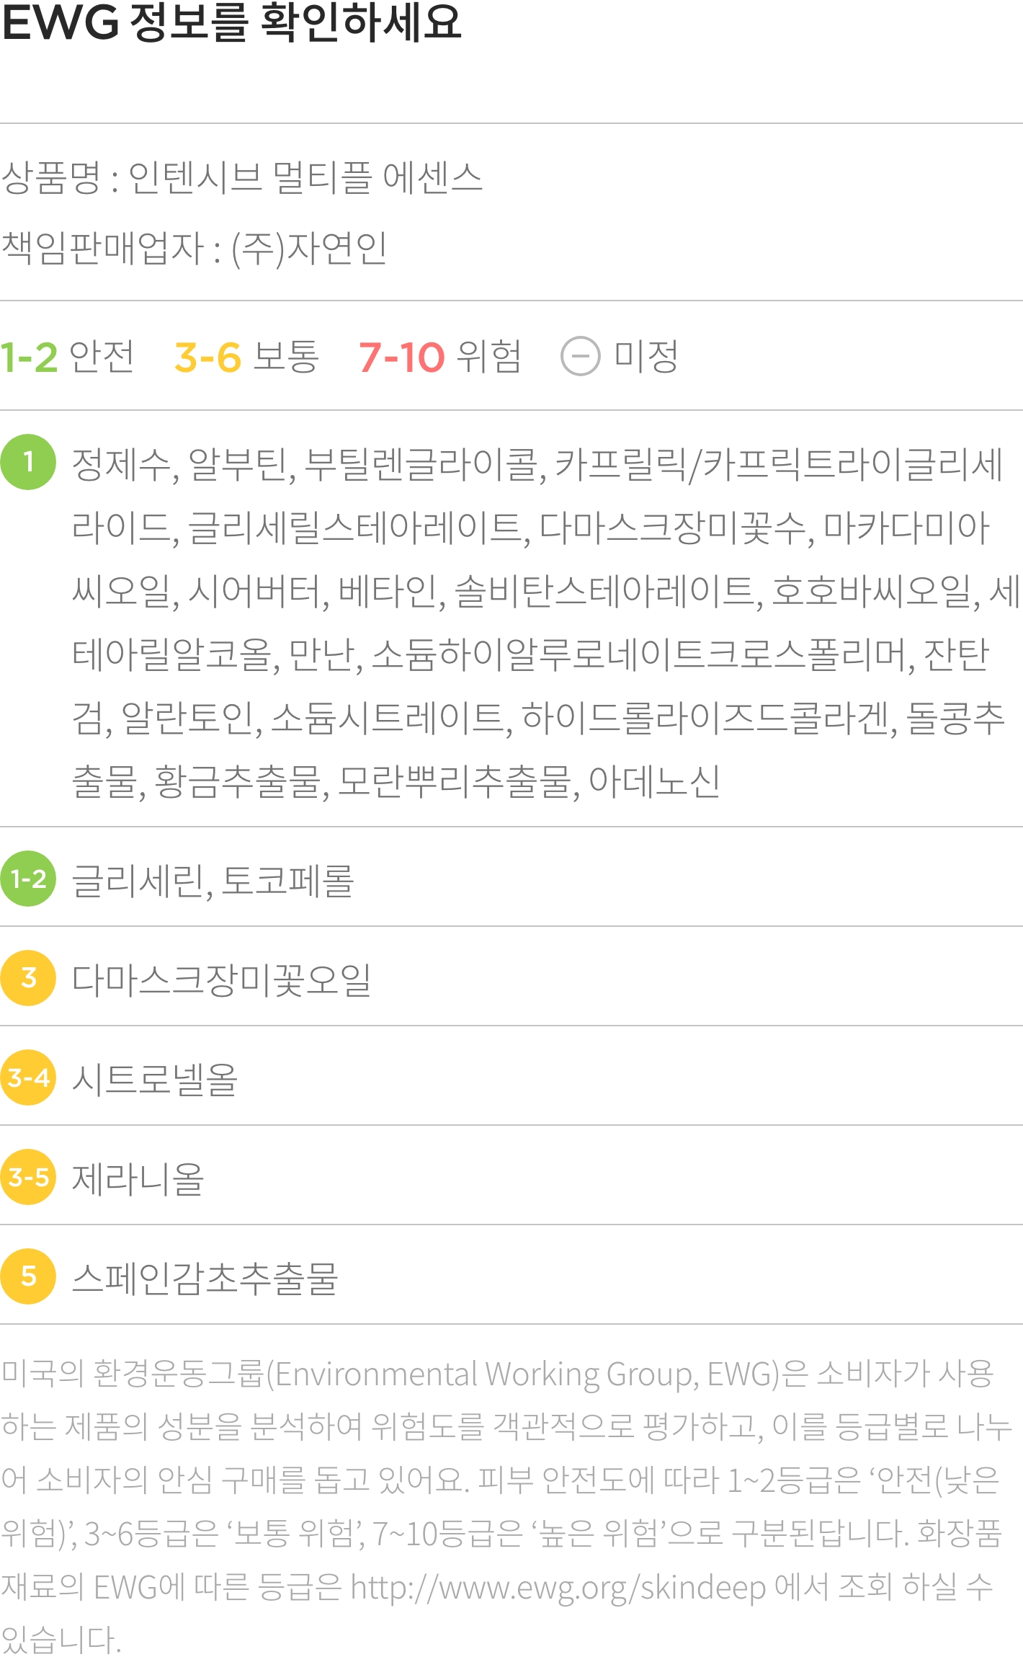Select the 3-6 보통 legend label
The image size is (1023, 1662).
pos(246,356)
